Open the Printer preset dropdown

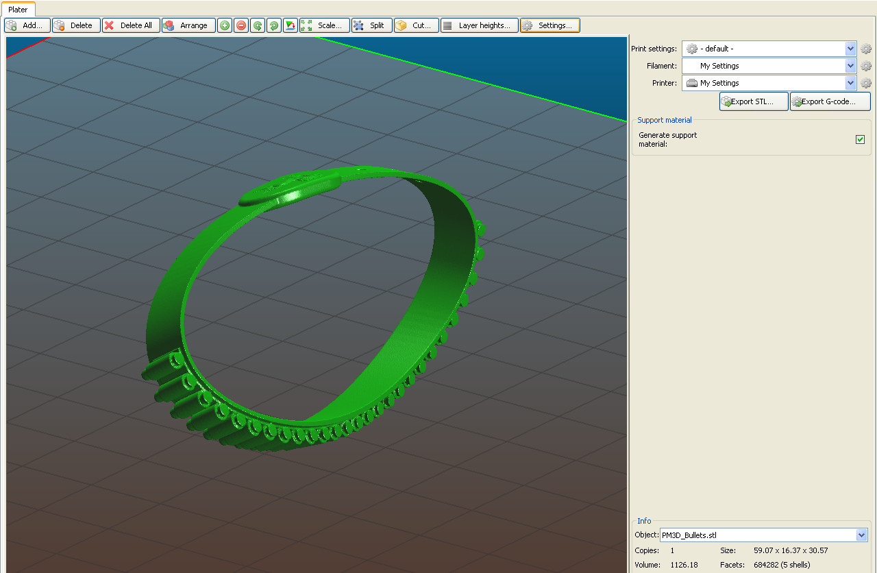click(851, 83)
